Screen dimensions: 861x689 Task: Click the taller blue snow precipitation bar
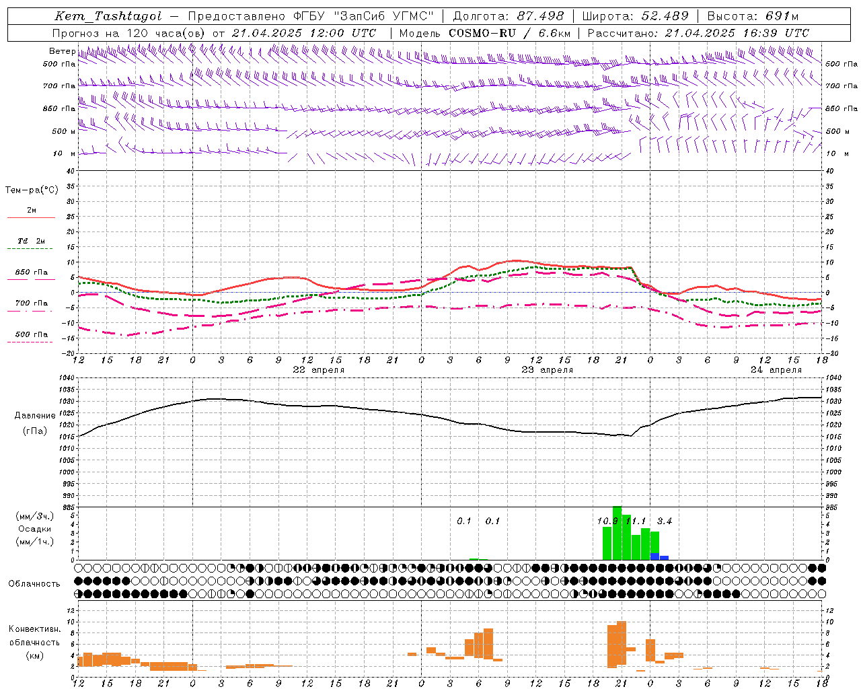[655, 556]
